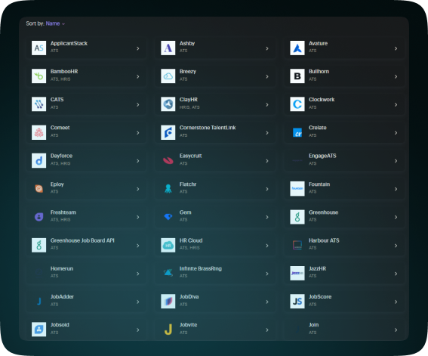Click the Dayforce d logo icon
The width and height of the screenshot is (428, 356).
tap(38, 160)
